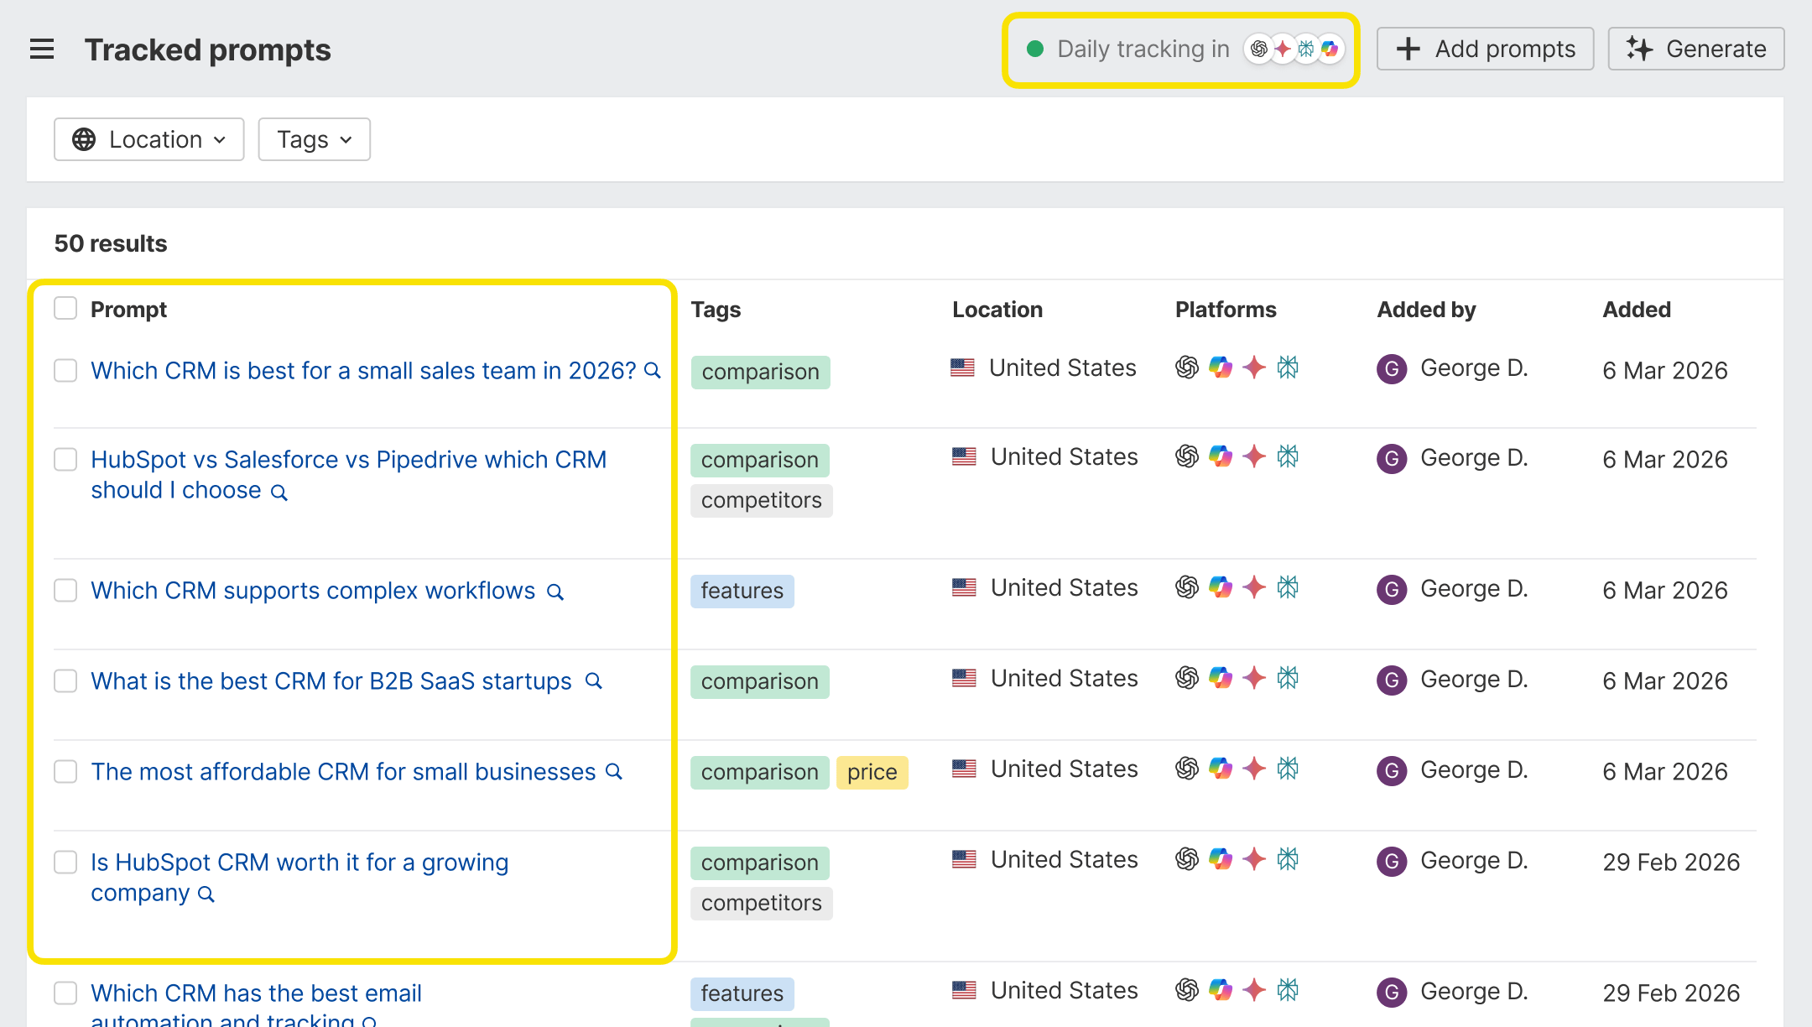Toggle the select-all Prompt header checkbox
The image size is (1812, 1027).
[x=65, y=309]
